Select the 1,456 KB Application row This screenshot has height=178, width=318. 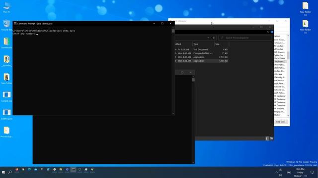tap(201, 61)
